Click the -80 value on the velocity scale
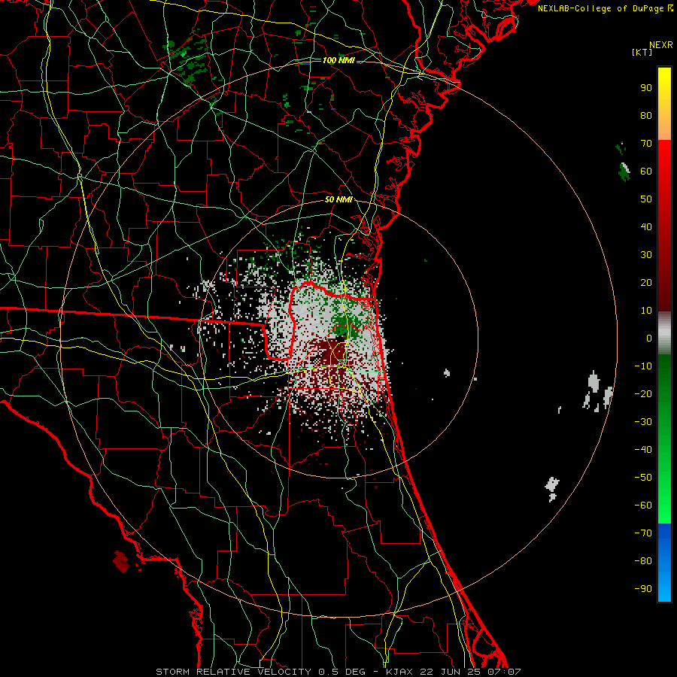This screenshot has width=677, height=677. [x=643, y=561]
